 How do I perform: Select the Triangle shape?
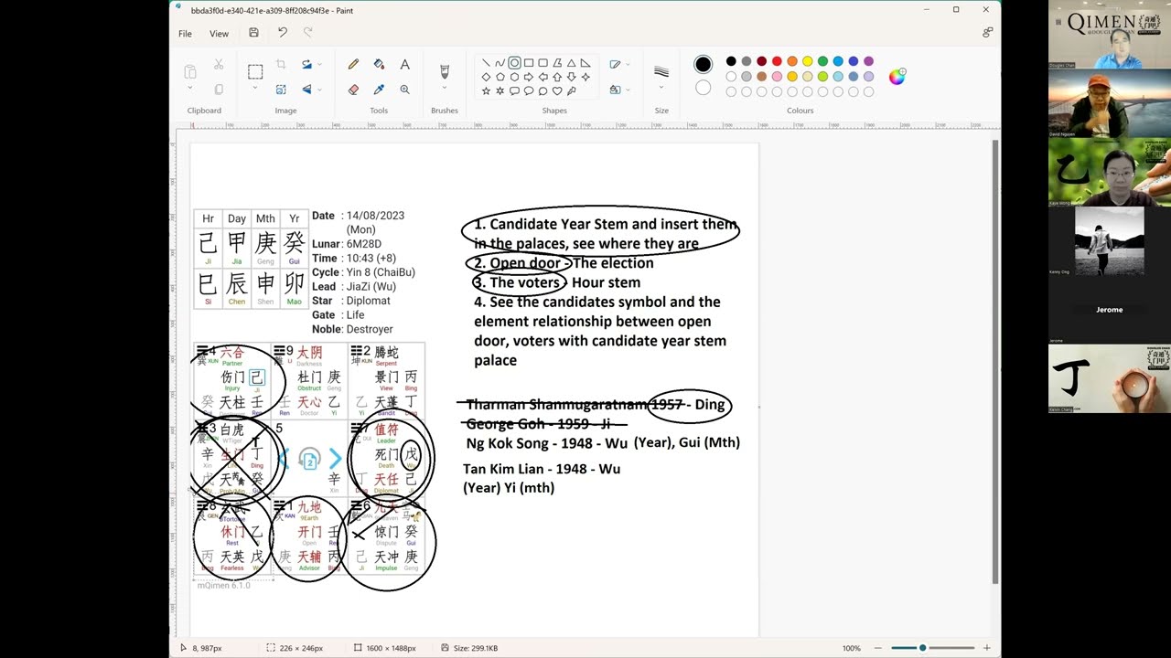571,63
